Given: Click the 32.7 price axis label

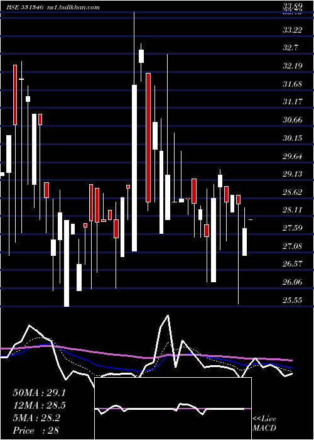Looking at the screenshot, I should pos(290,48).
